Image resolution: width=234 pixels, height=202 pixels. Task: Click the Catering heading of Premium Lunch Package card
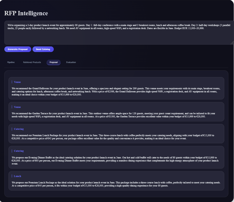(19, 129)
